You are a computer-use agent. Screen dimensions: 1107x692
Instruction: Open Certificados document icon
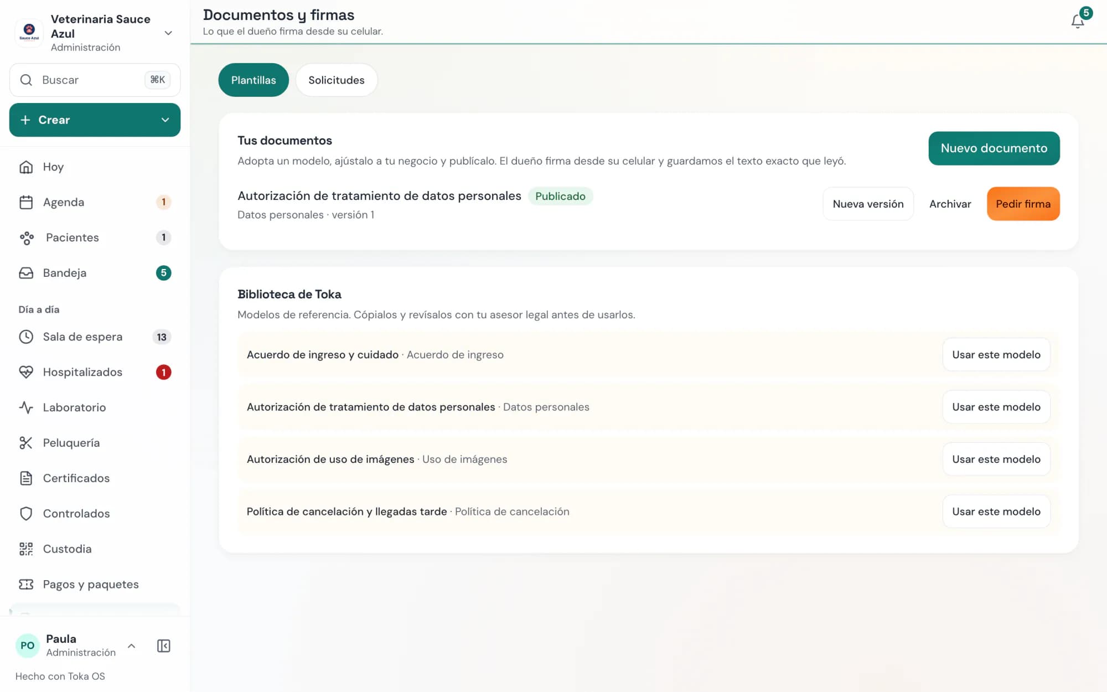pos(26,478)
